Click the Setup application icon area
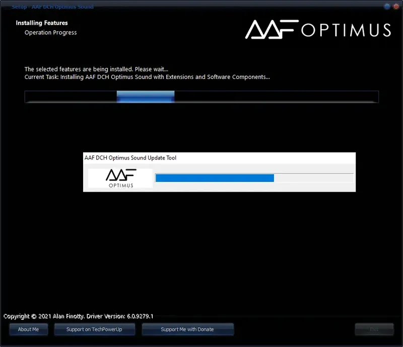Viewport: 403px width, 347px height. click(x=7, y=7)
